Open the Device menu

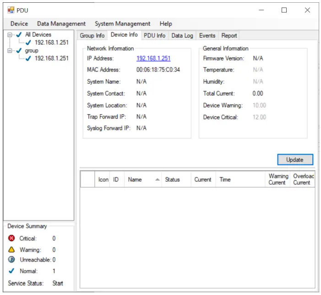click(19, 24)
